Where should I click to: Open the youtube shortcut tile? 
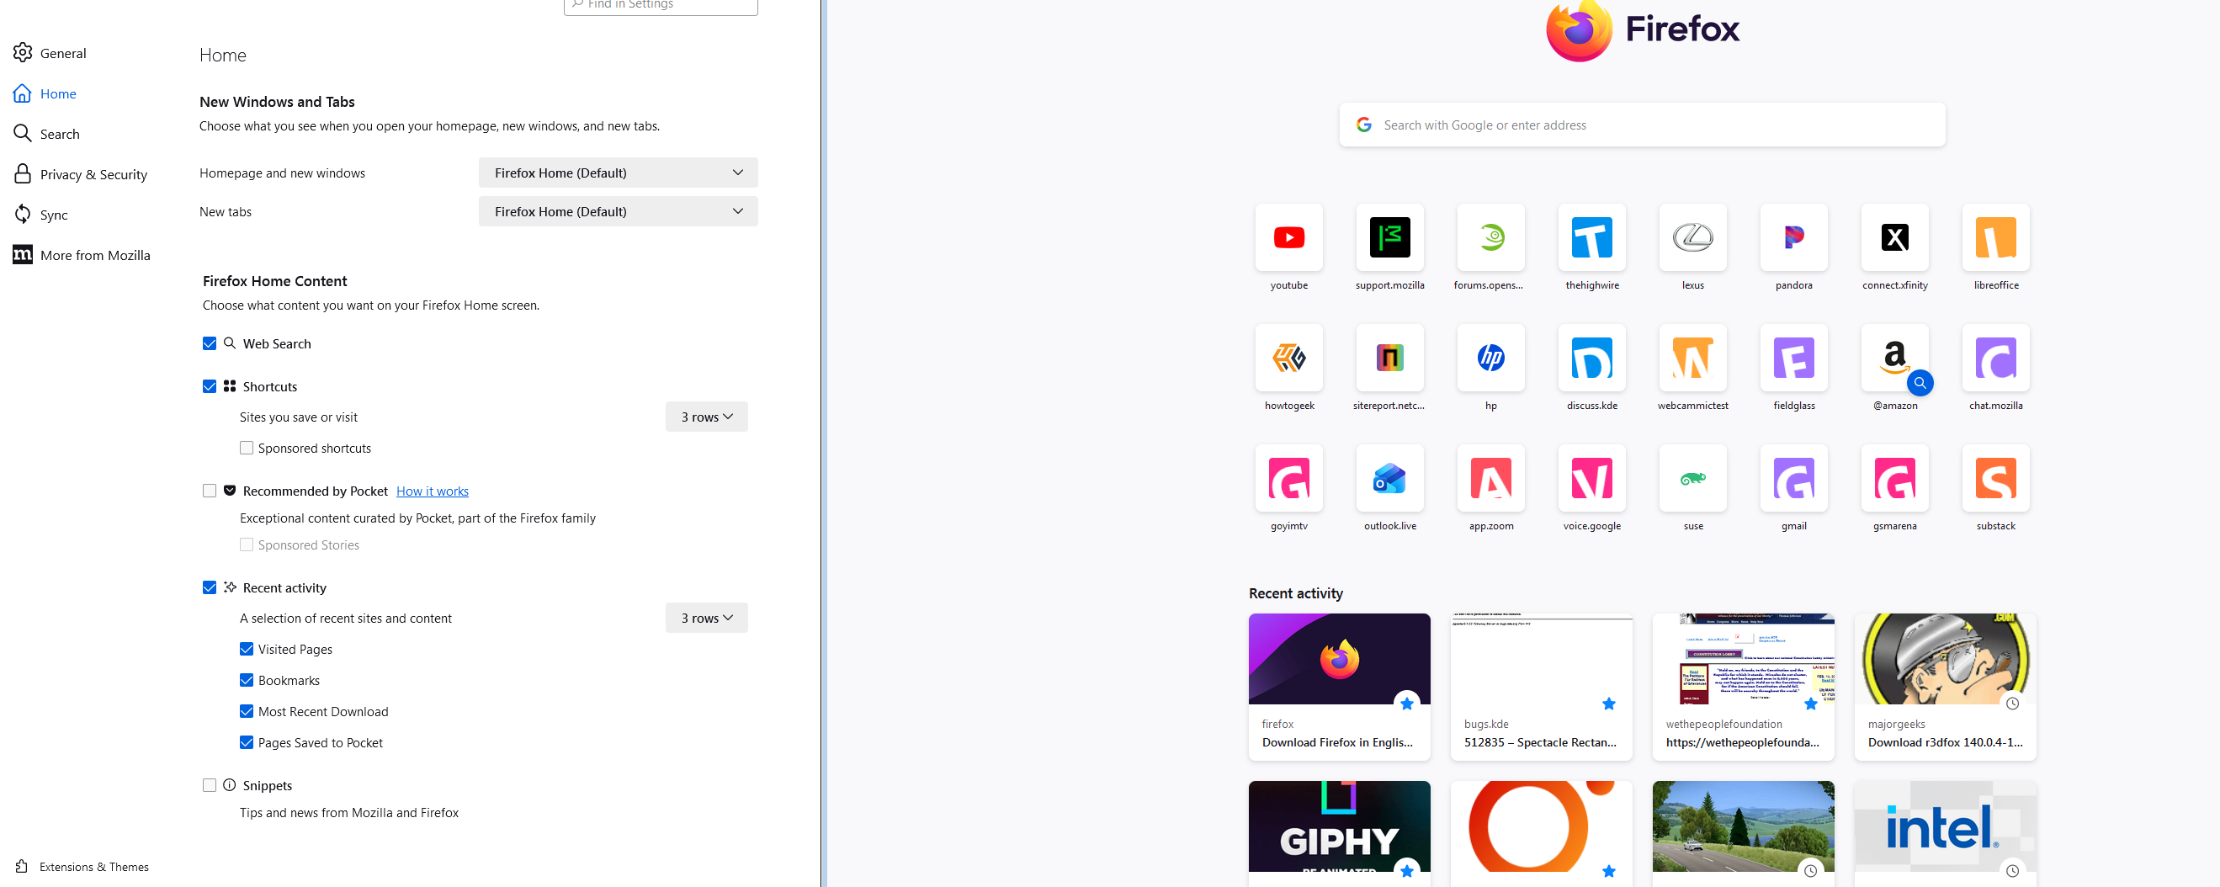1288,237
